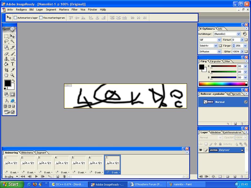Toggle transparency button next to Selektiv
The image size is (251, 188).
click(220, 46)
